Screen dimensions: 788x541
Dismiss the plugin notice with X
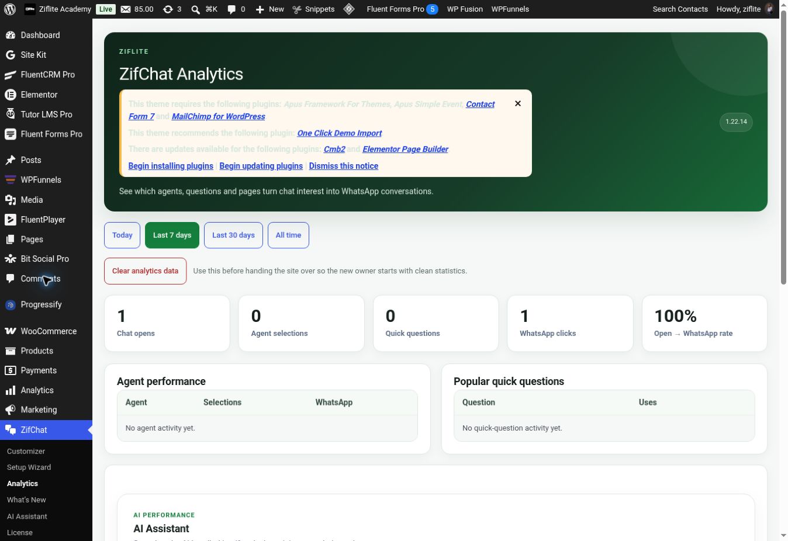[x=517, y=103]
